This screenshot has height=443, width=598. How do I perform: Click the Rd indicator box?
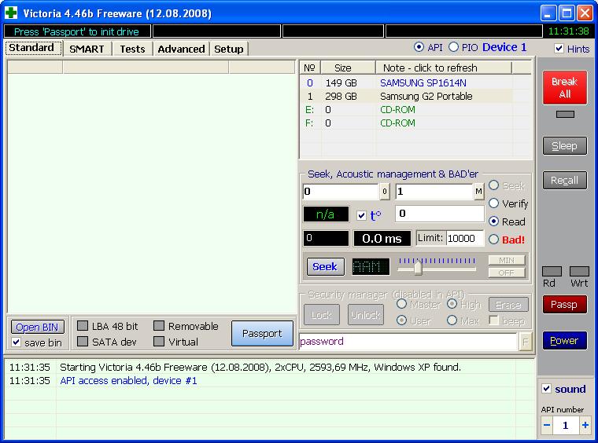click(552, 271)
